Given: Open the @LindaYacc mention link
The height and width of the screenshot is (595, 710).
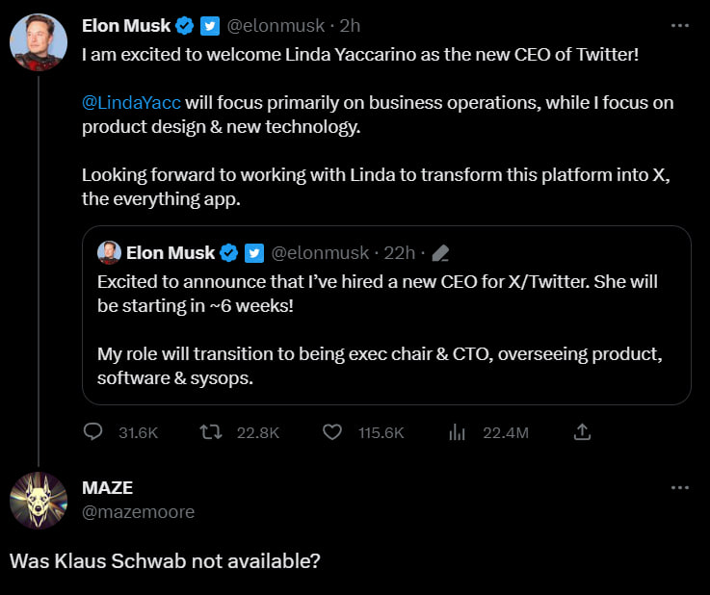Looking at the screenshot, I should [x=129, y=100].
